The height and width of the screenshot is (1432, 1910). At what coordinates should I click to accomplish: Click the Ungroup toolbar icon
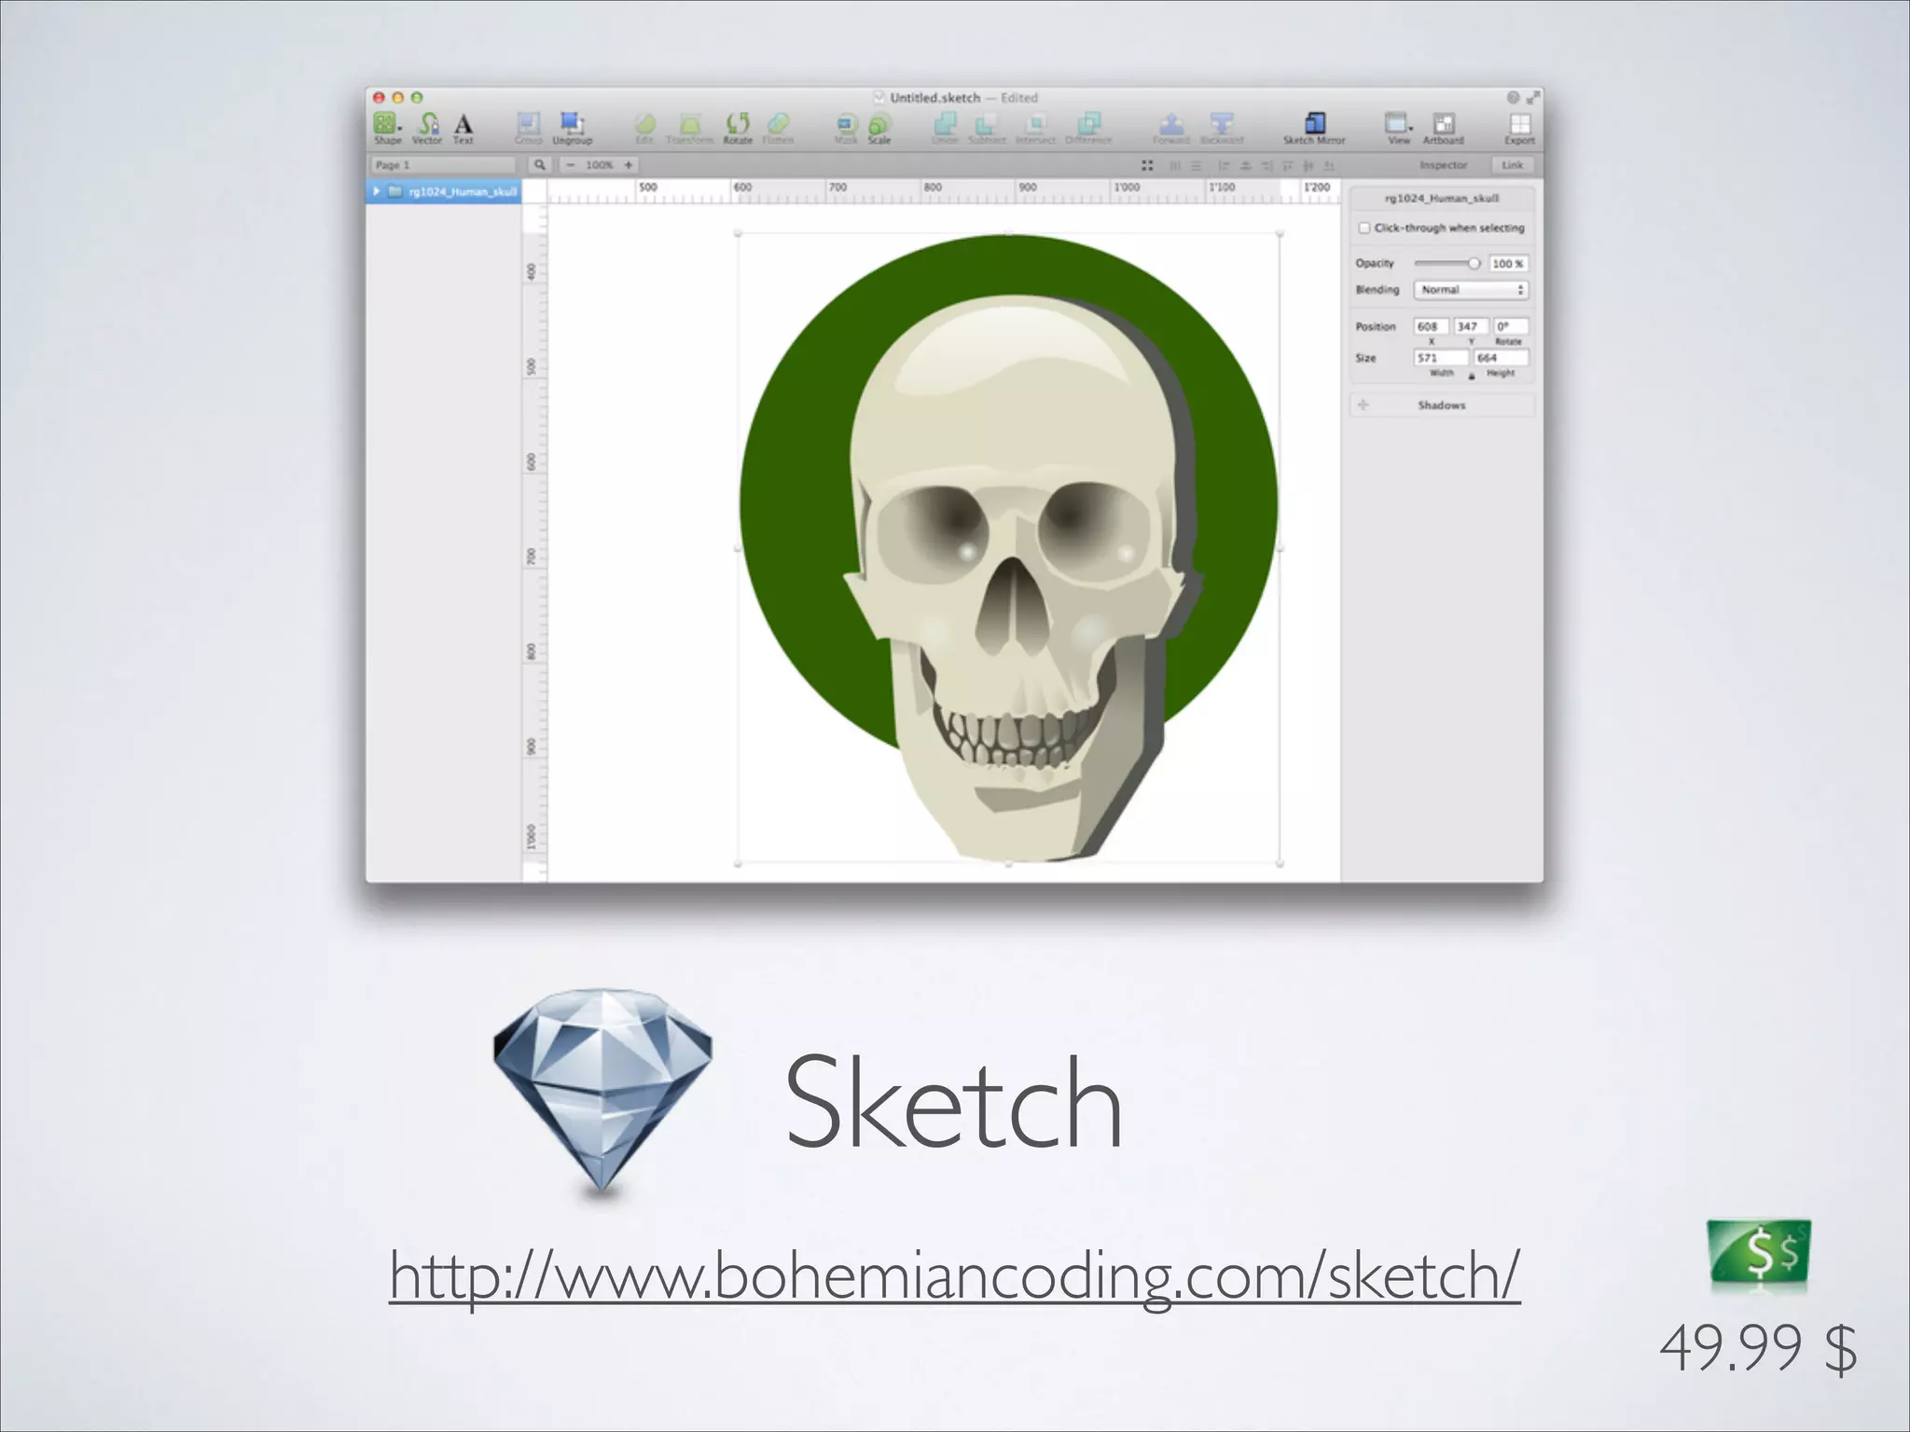click(x=572, y=128)
